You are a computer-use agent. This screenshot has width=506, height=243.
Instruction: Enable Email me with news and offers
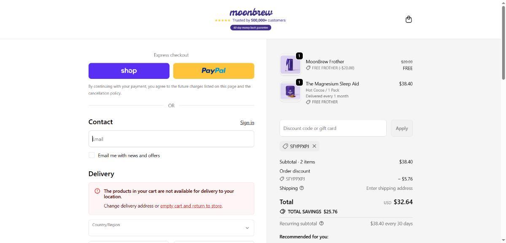(x=92, y=155)
